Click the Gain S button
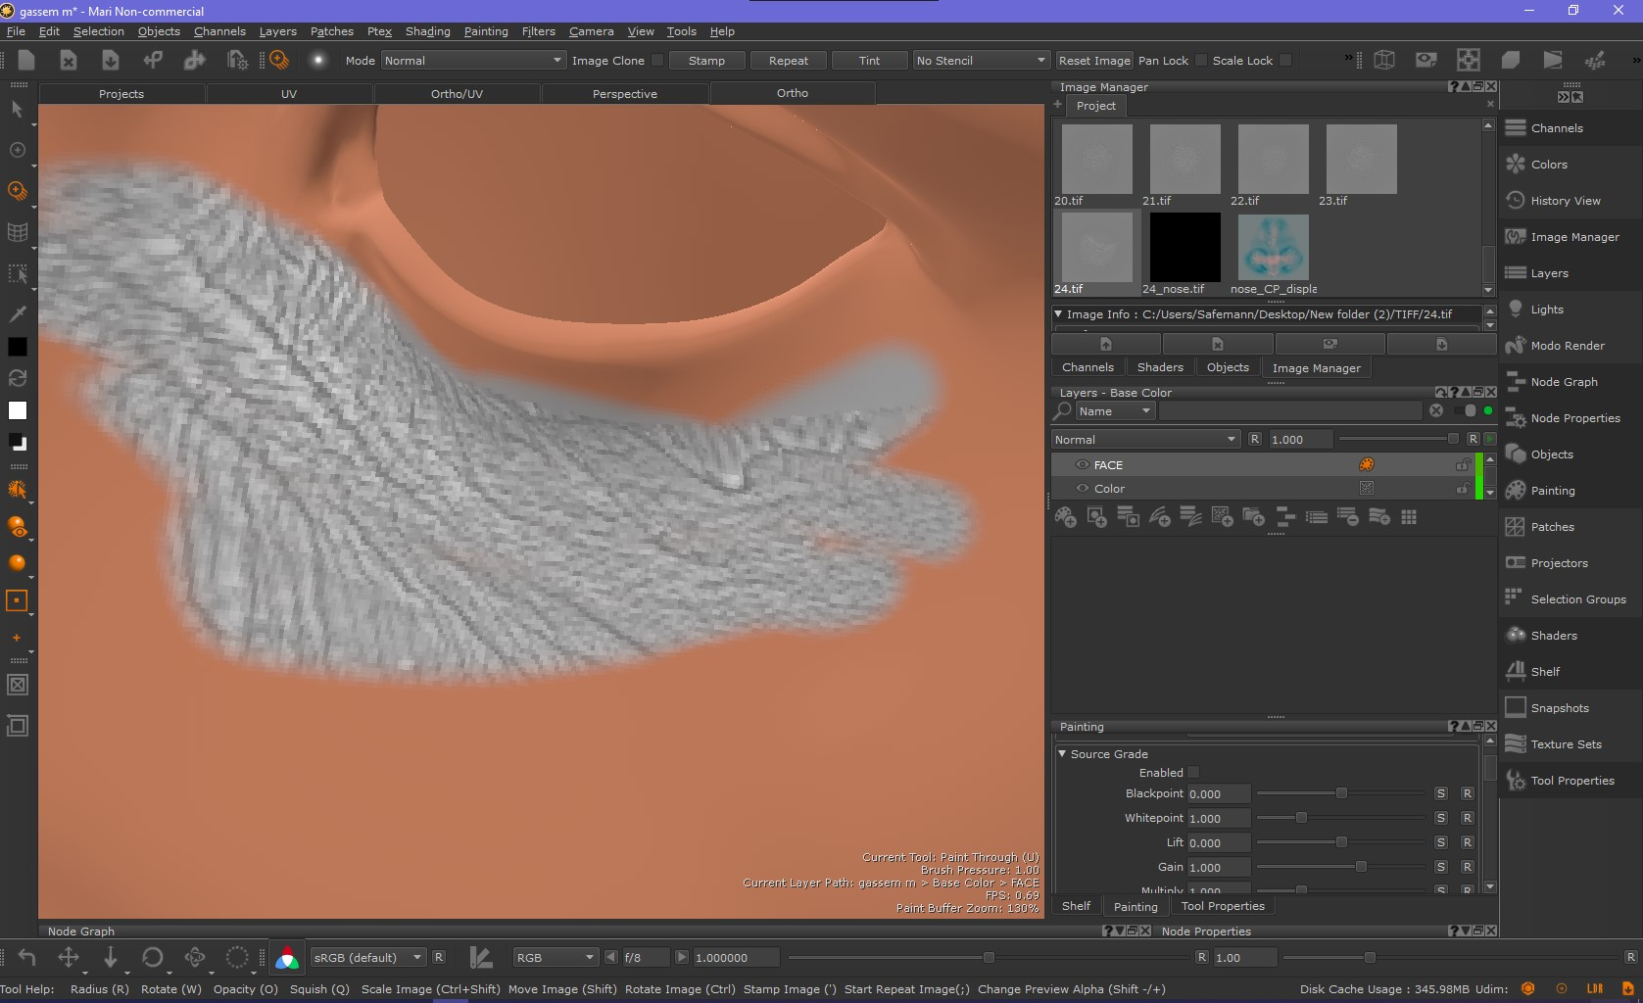The width and height of the screenshot is (1643, 1003). (x=1440, y=867)
